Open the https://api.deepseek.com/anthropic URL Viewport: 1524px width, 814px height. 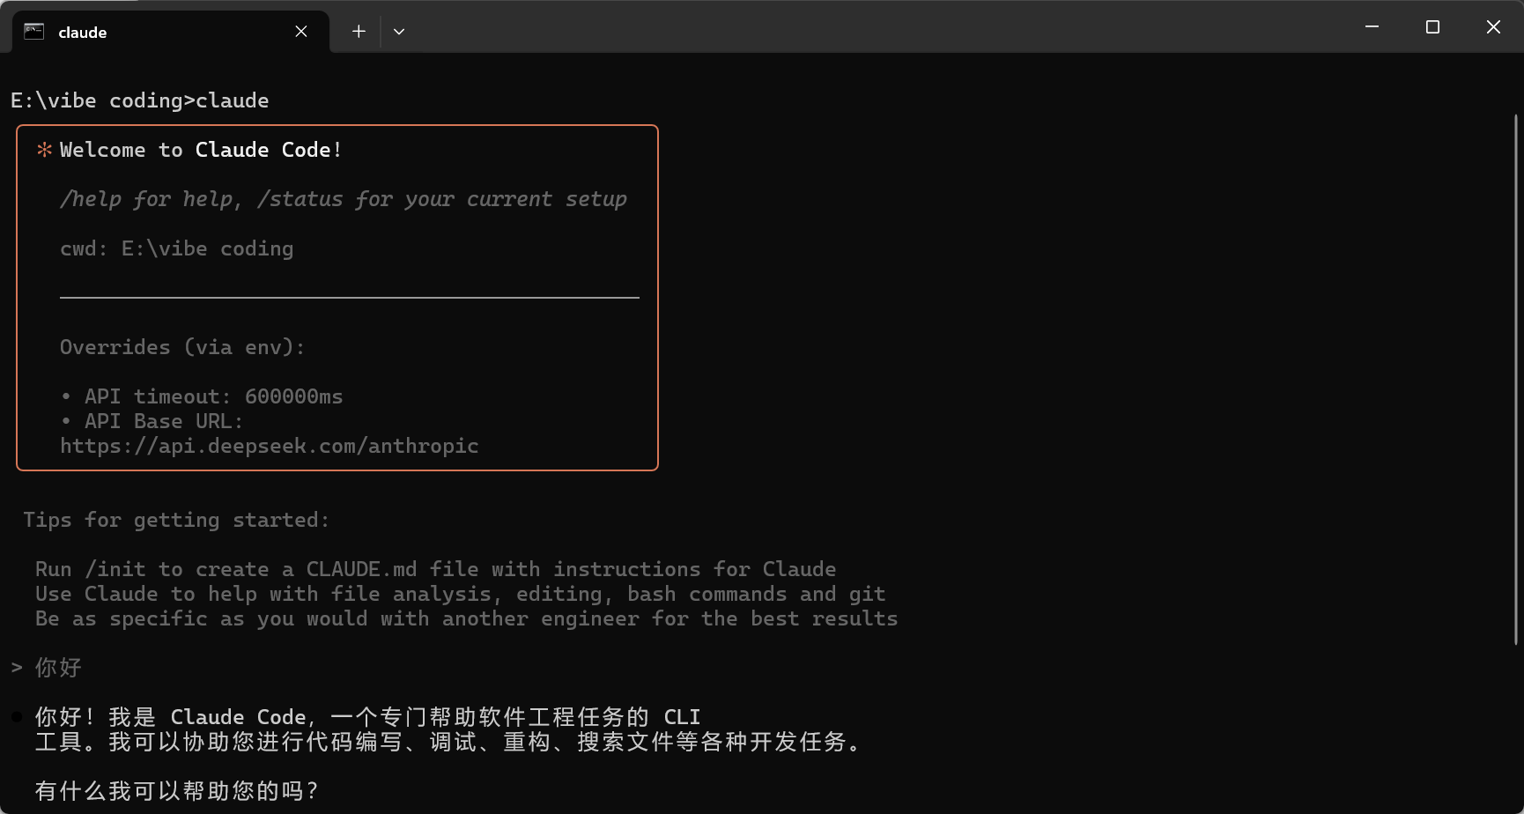270,446
